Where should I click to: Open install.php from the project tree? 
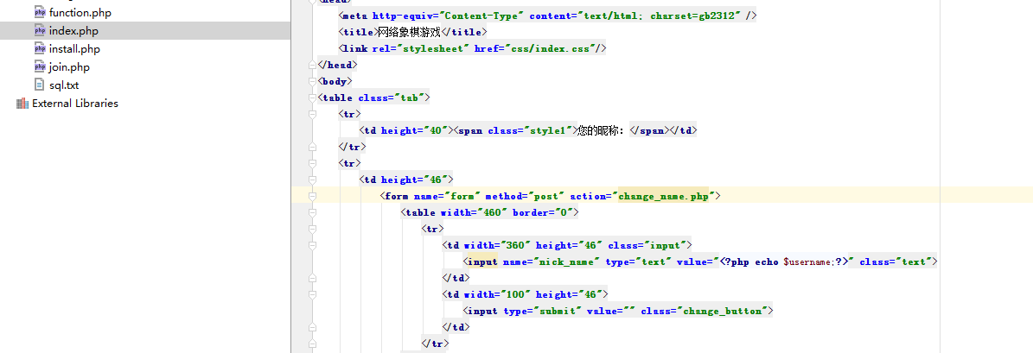click(x=74, y=48)
